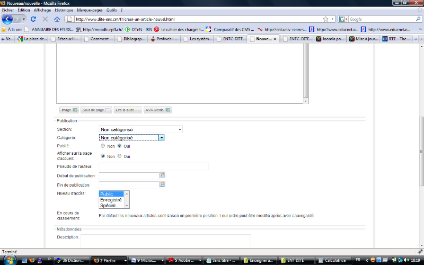Screen dimensions: 424x265
Task: Open the Le cahier des charges bookmark
Action: coord(179,30)
